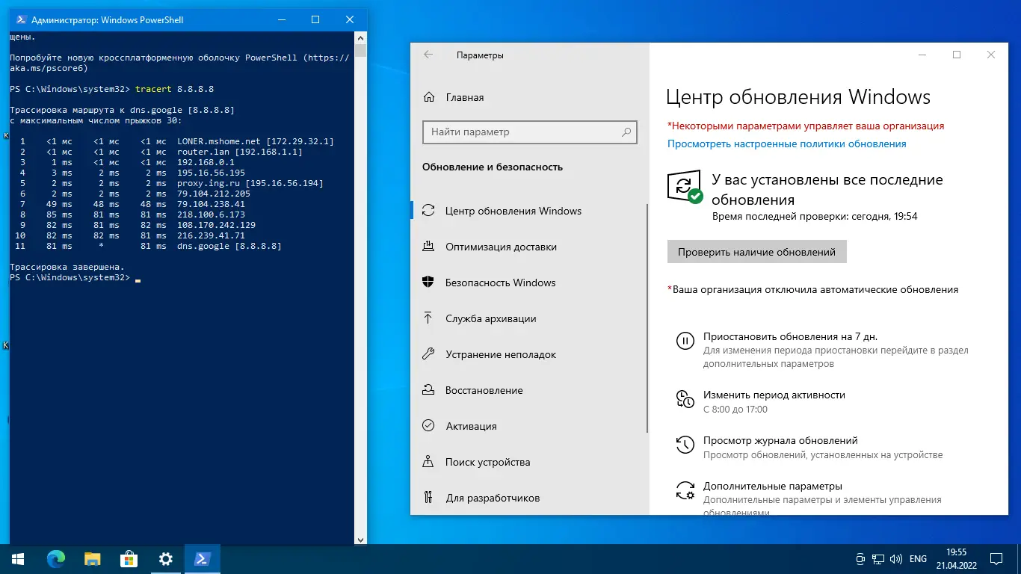Viewport: 1021px width, 574px height.
Task: Click the '79.104.212.205' hop address
Action: [x=214, y=194]
